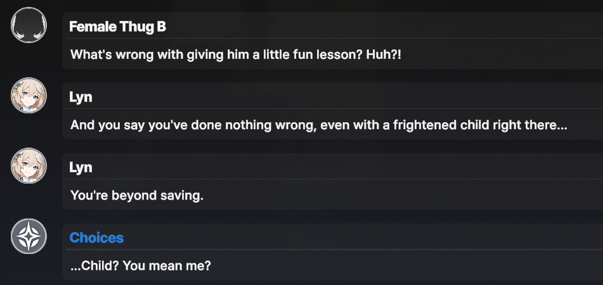Click the star emblem icon beside Choices

coord(29,237)
